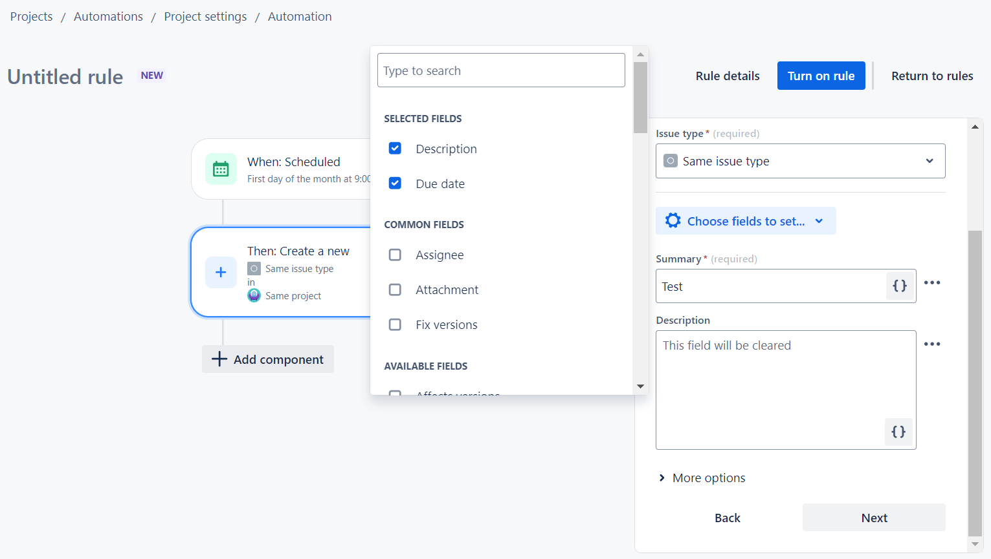Expand the Choose fields to set chevron

click(819, 220)
